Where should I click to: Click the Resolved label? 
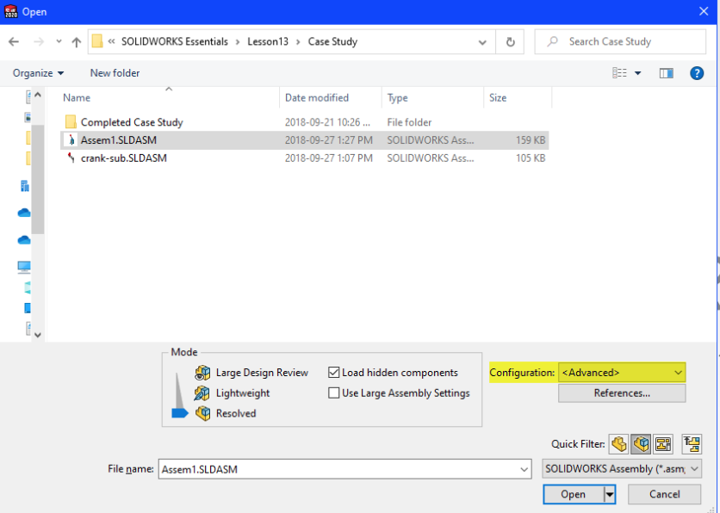(x=236, y=413)
